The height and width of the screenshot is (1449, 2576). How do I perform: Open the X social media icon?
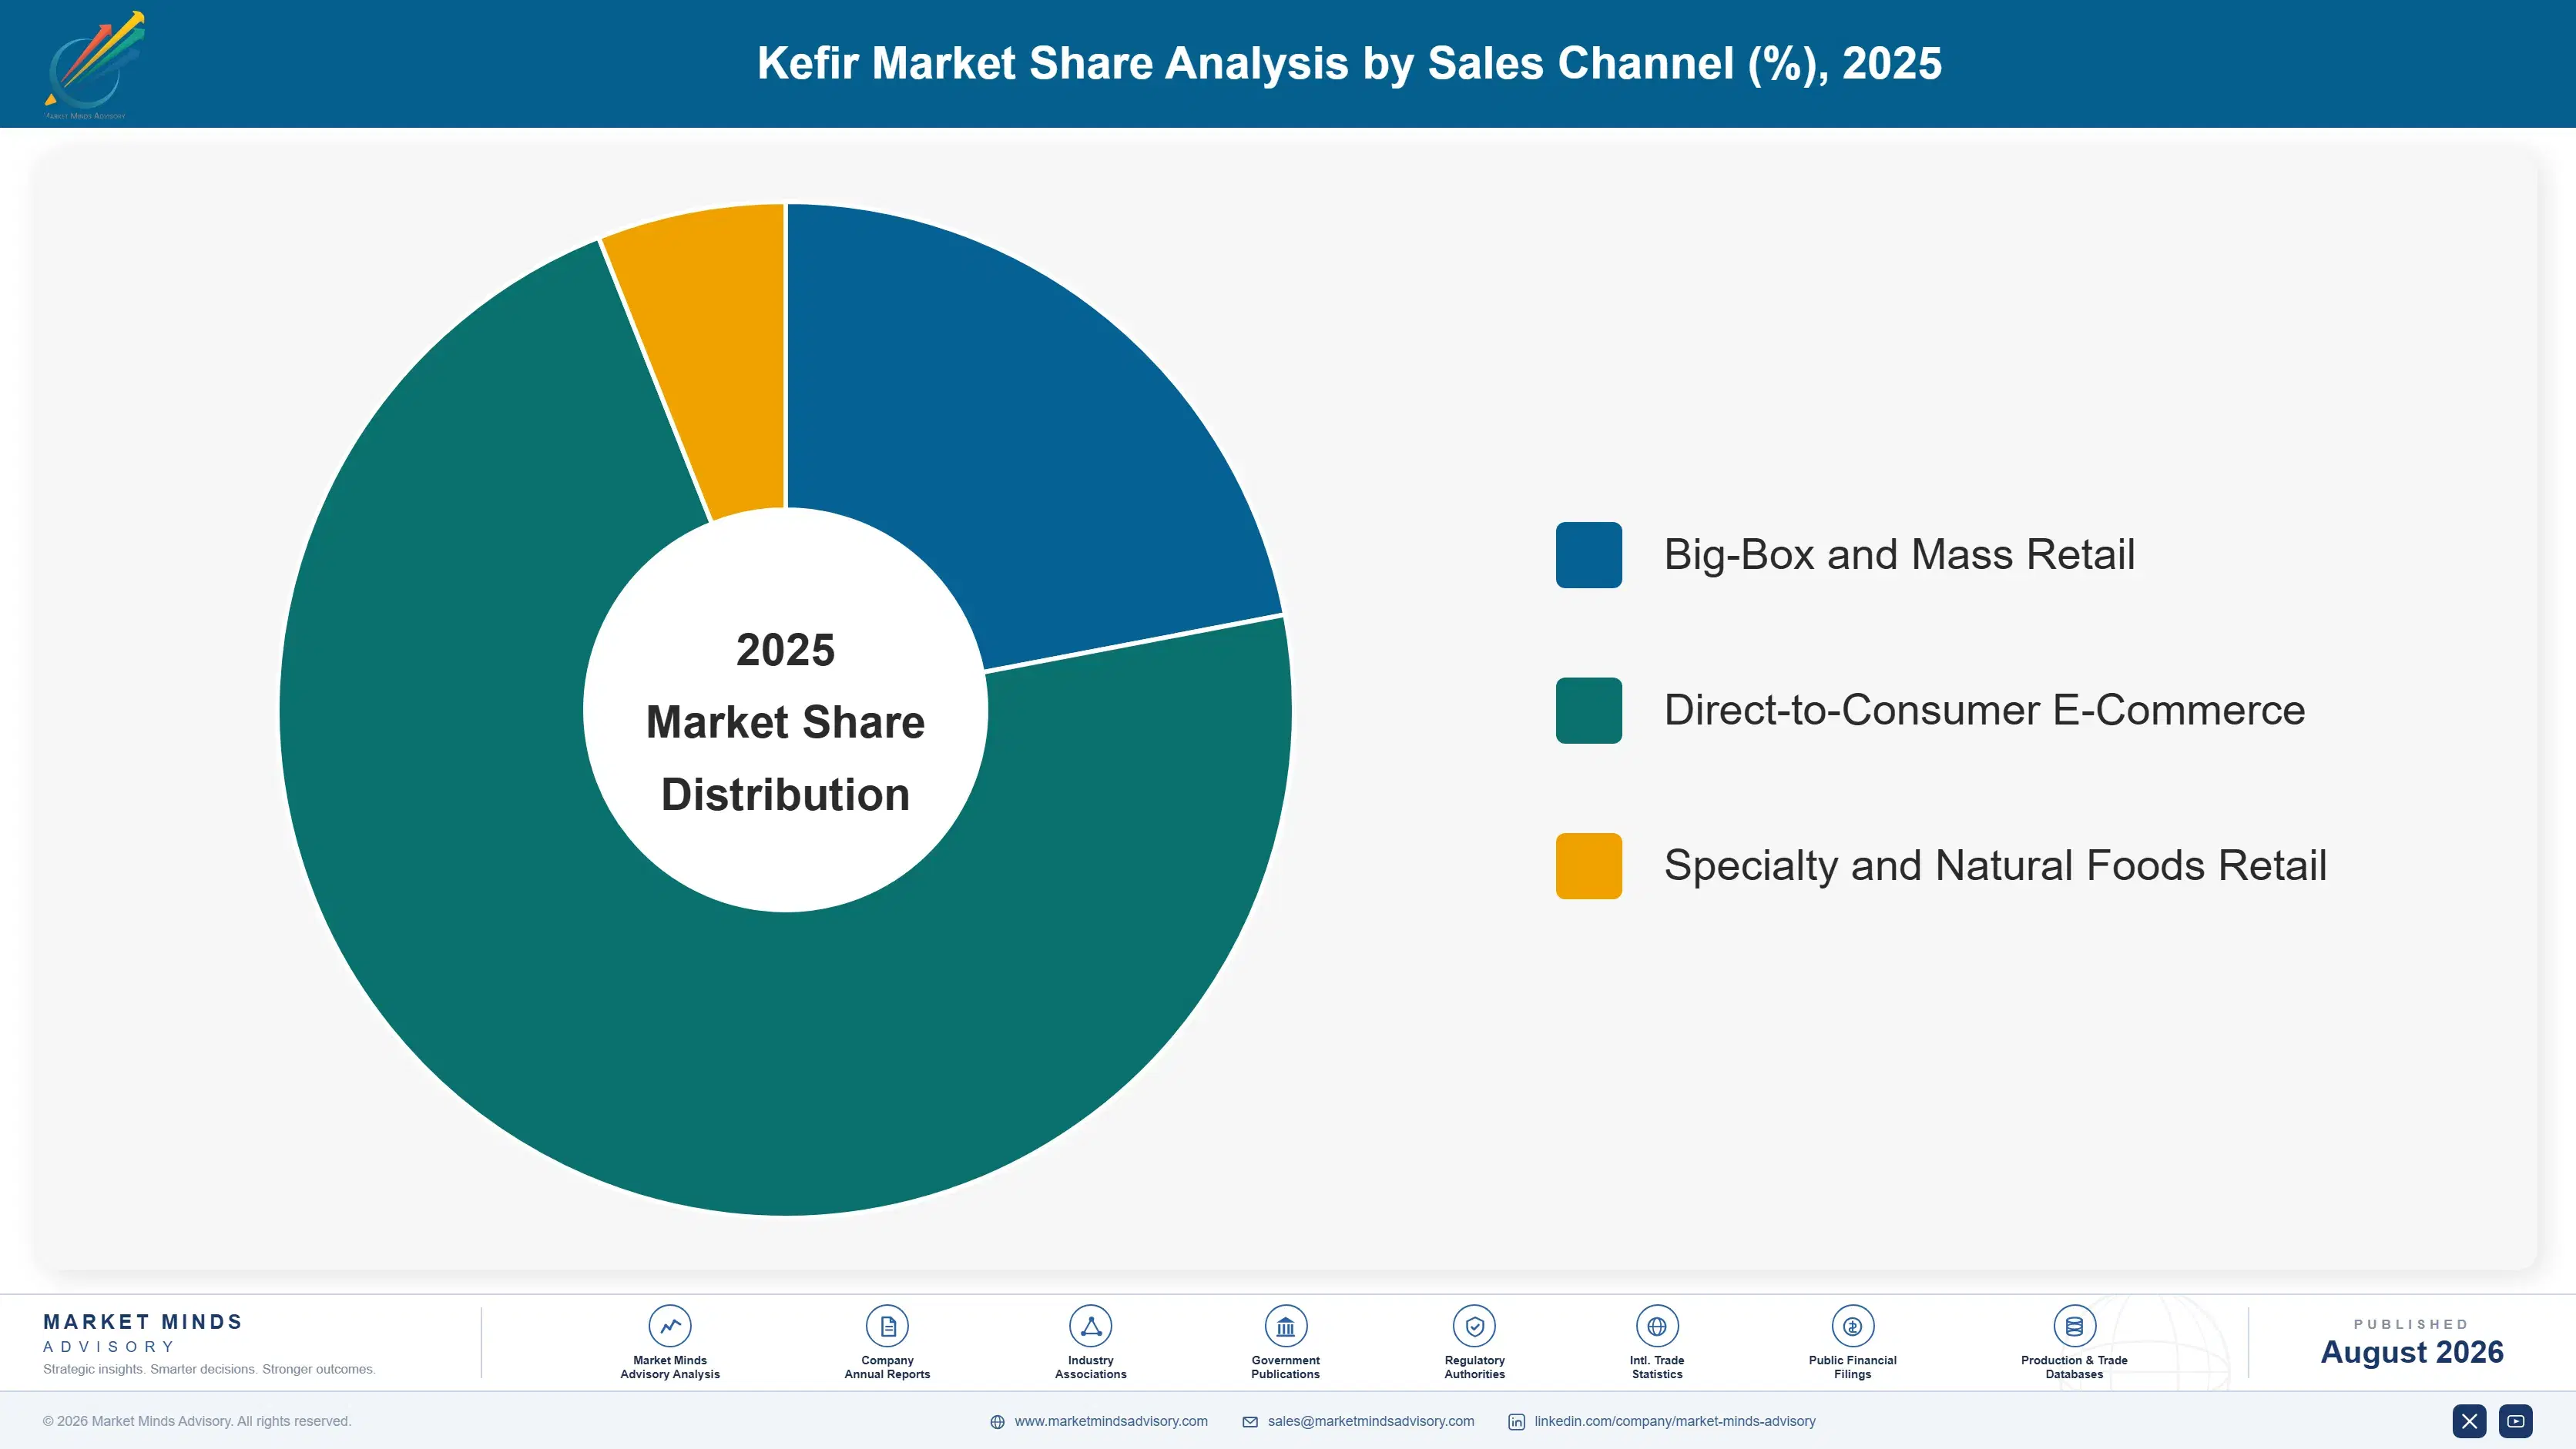pyautogui.click(x=2469, y=1421)
